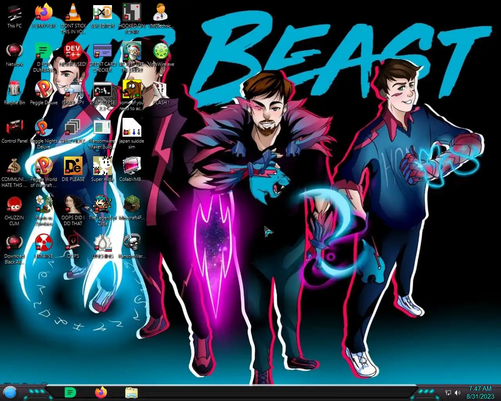The image size is (501, 401).
Task: Click the volume speaker tray icon
Action: click(458, 392)
